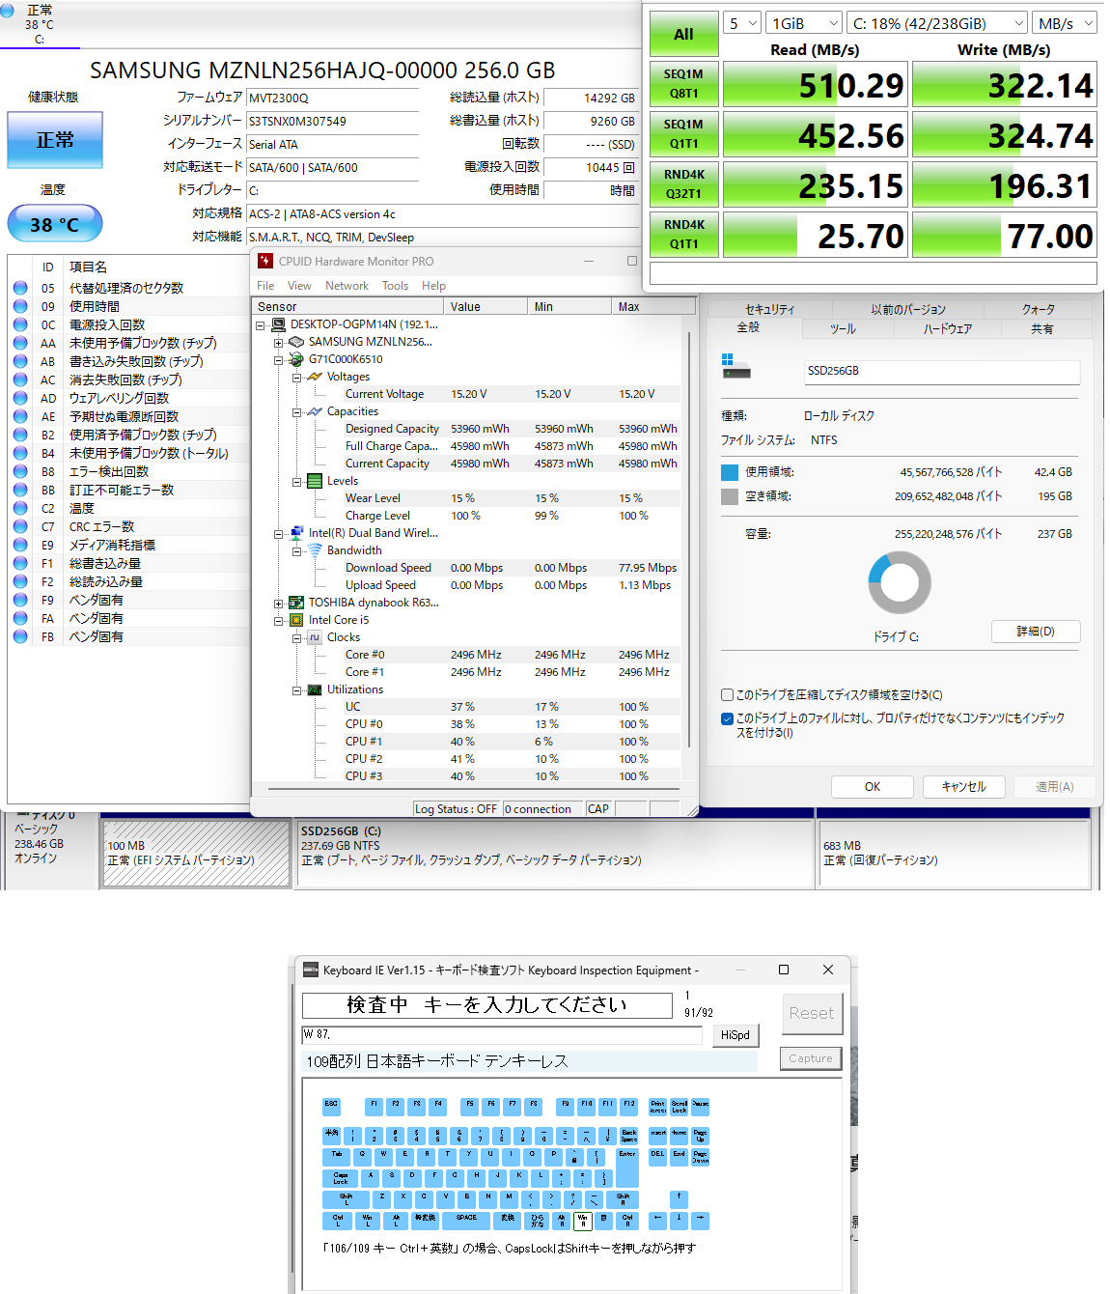
Task: Click the Utilizations icon in sensor tree
Action: point(315,689)
